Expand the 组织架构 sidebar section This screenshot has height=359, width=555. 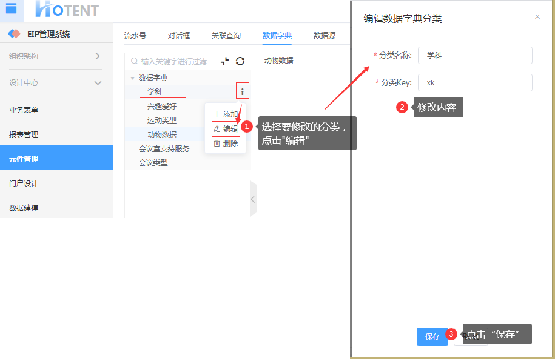point(98,56)
